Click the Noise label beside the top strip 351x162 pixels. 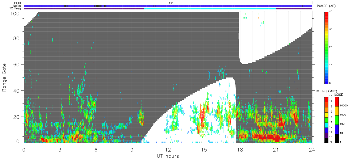click(17, 6)
